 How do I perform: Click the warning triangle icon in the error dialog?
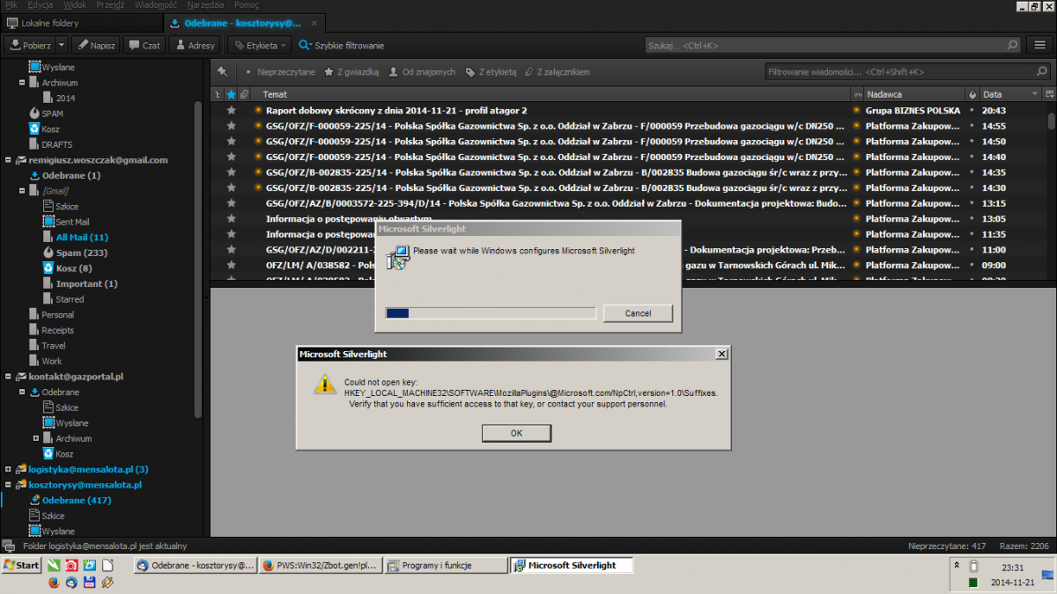click(326, 384)
